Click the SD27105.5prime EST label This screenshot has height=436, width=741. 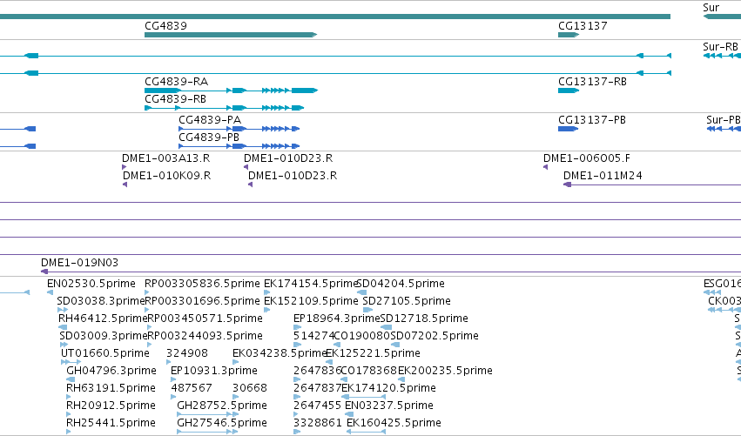tap(407, 301)
